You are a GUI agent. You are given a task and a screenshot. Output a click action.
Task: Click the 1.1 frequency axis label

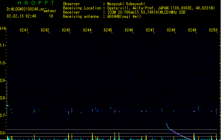tap(3, 45)
